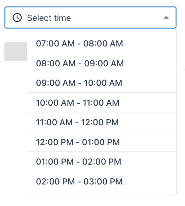
Task: Select the earliest time slot in the list
Action: pyautogui.click(x=102, y=43)
